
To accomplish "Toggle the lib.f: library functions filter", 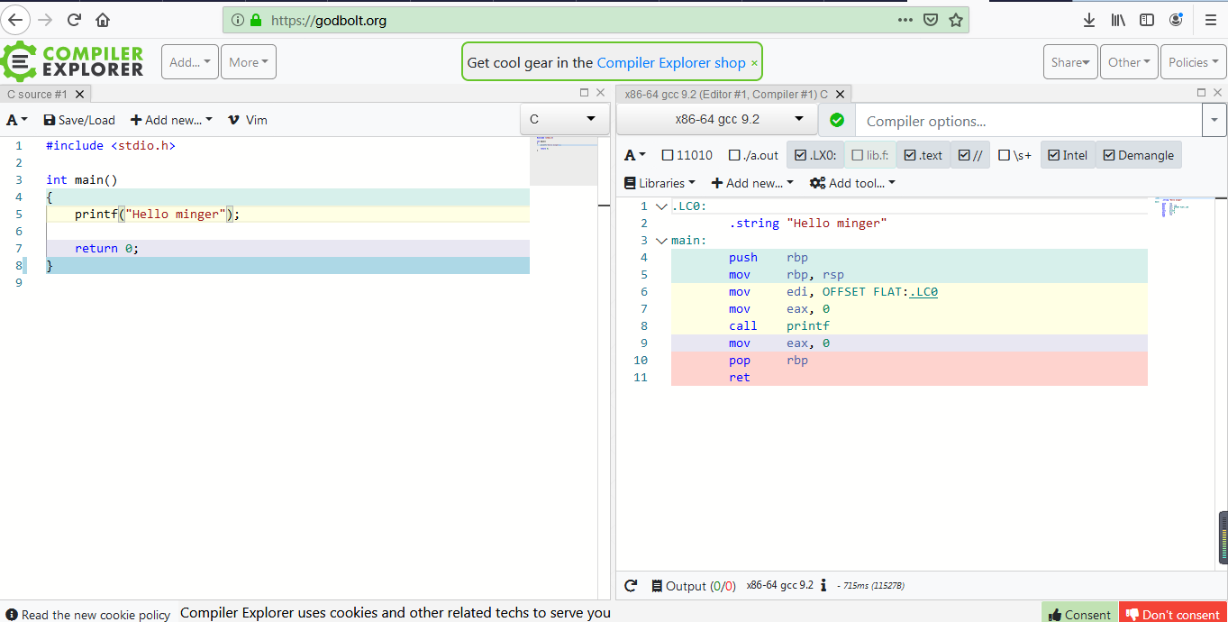I will 870,155.
